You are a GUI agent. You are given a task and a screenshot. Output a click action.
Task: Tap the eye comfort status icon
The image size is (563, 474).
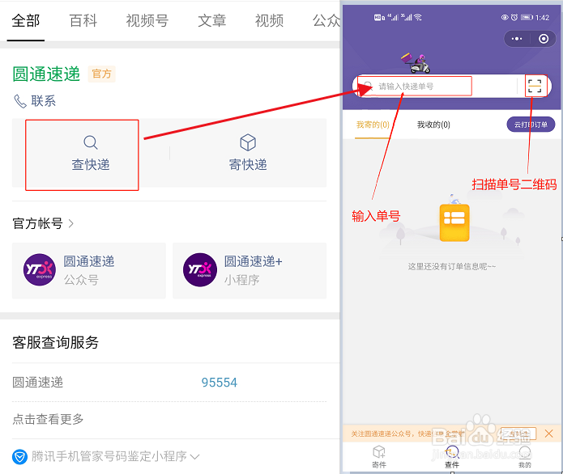coord(505,17)
